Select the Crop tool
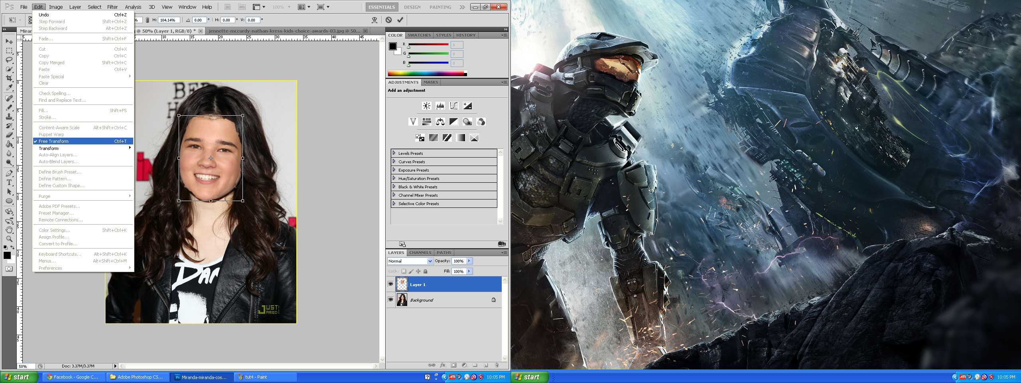 [x=9, y=78]
